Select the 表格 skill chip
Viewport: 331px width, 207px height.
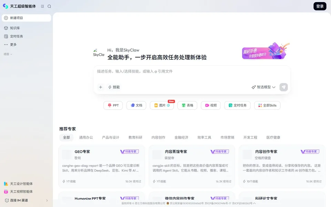click(187, 106)
